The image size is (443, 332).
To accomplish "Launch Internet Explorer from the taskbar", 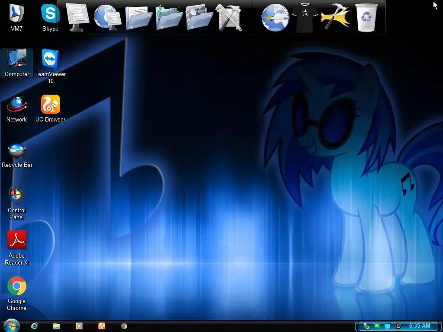I will pyautogui.click(x=34, y=326).
